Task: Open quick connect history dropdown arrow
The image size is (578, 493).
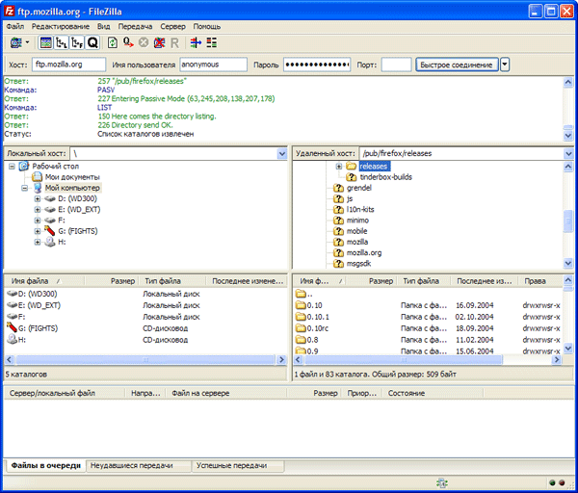Action: tap(505, 65)
